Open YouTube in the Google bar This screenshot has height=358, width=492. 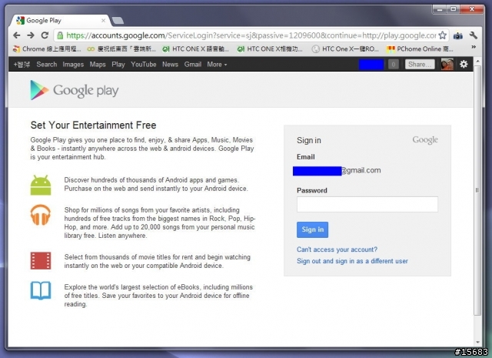click(144, 64)
